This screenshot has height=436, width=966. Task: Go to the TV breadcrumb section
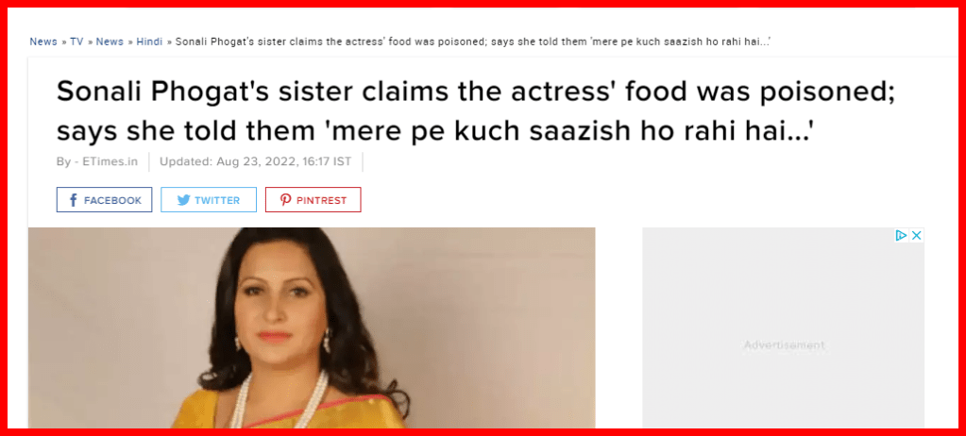[76, 42]
